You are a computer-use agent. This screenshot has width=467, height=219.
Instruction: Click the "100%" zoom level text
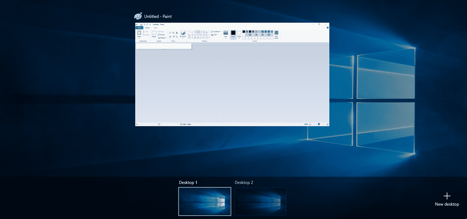[306, 124]
